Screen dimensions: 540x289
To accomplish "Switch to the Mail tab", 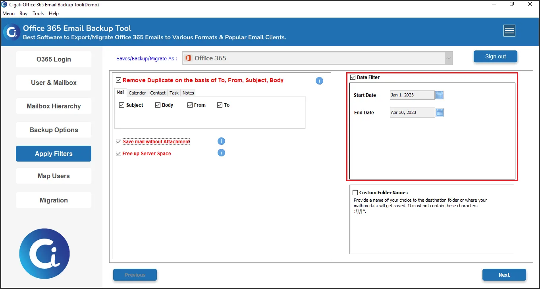I will coord(120,92).
